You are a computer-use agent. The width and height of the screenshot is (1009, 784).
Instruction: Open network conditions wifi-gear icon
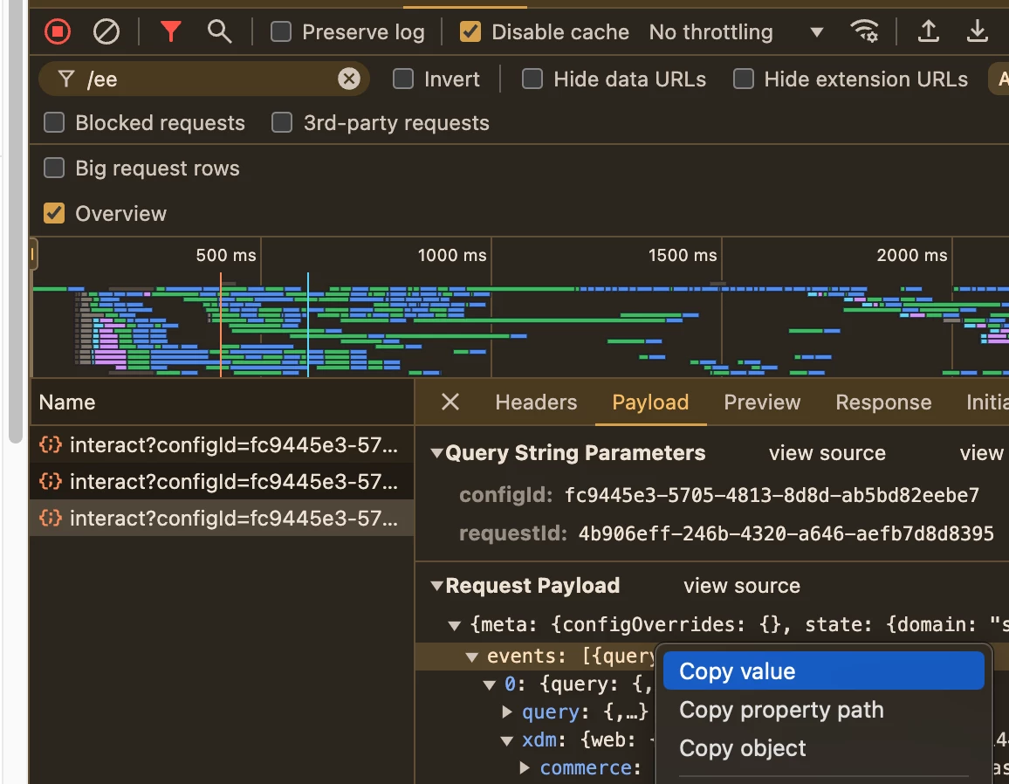[x=864, y=31]
